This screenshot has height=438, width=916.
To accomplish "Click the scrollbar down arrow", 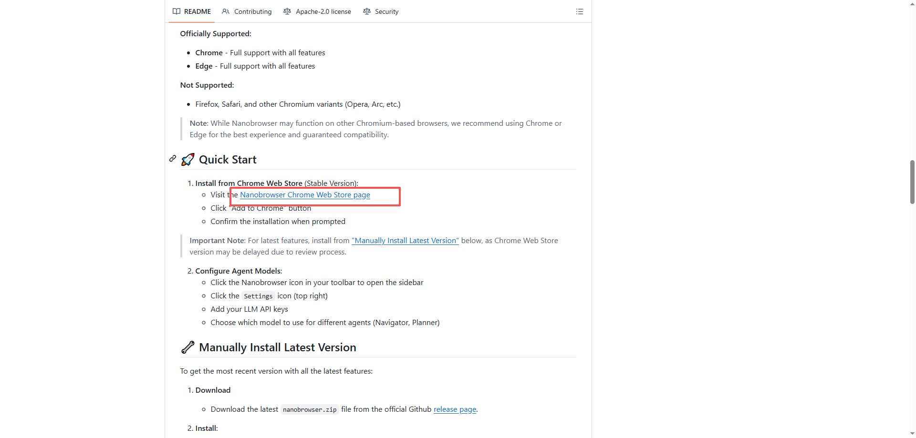I will coord(912,434).
